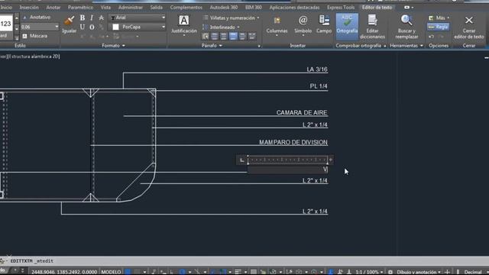Viewport: 489px width, 275px height.
Task: Click the white PorCapa color swatch
Action: [115, 27]
